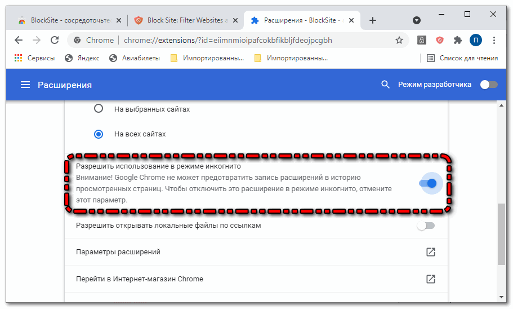The image size is (513, 309).
Task: Toggle Режим разработчика switch
Action: pyautogui.click(x=489, y=85)
